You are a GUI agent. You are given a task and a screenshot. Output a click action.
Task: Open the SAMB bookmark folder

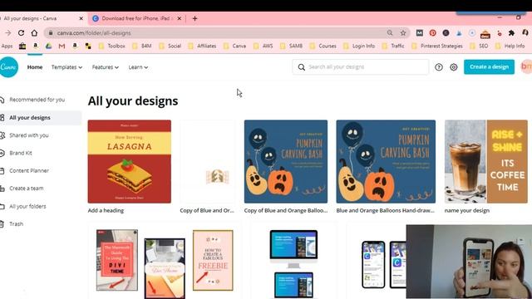point(292,46)
